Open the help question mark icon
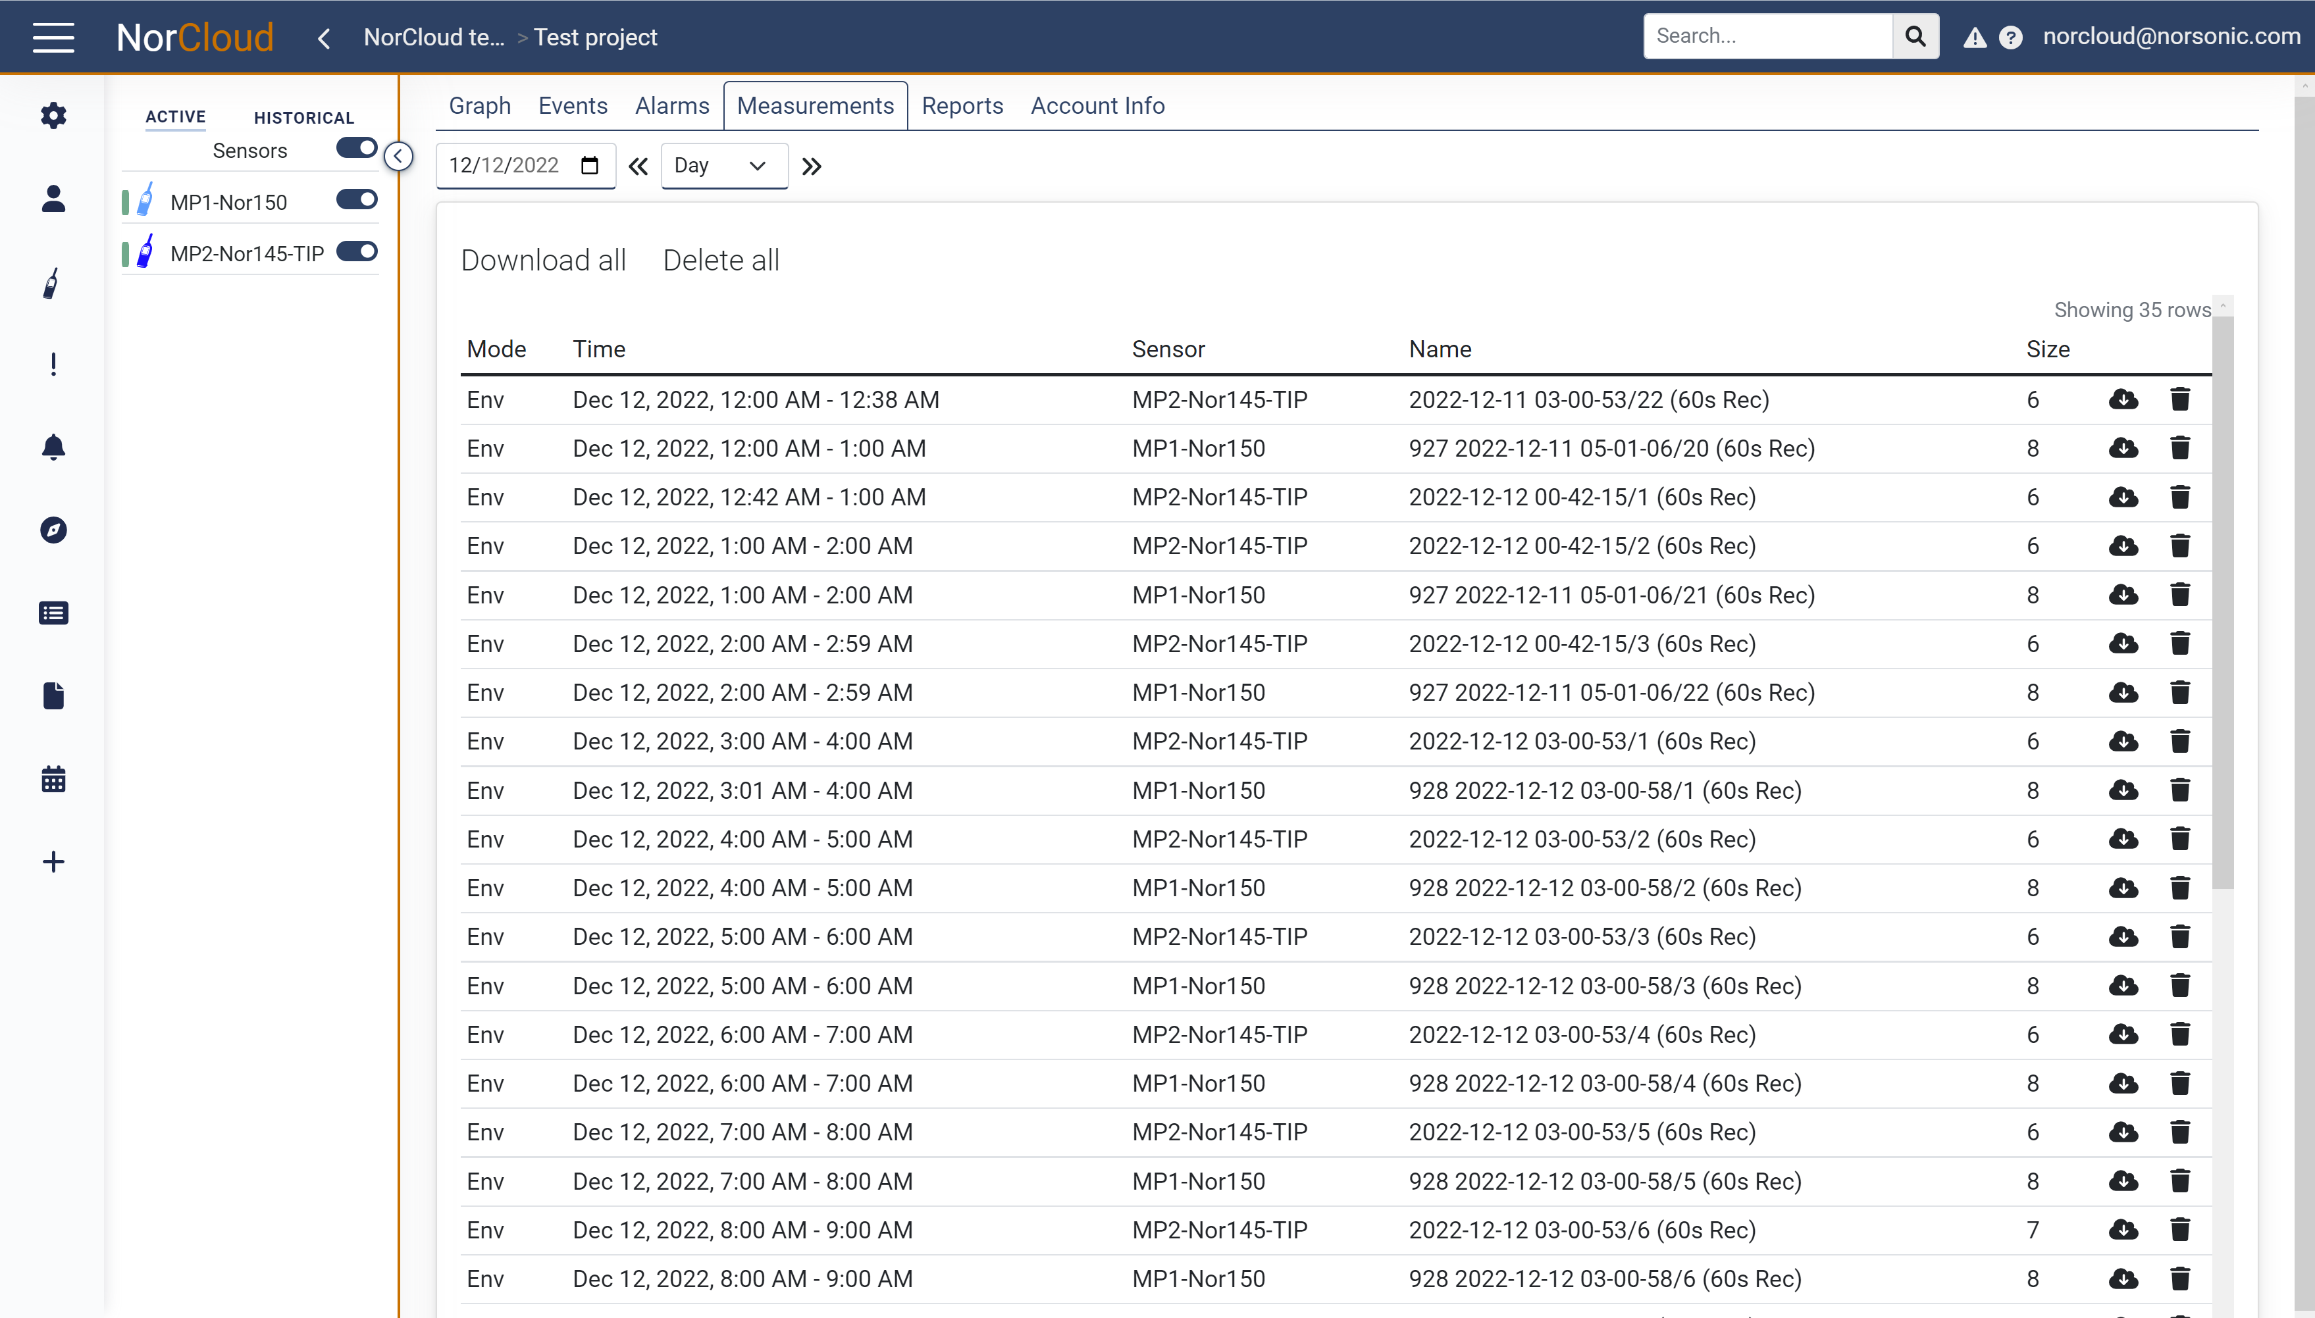The height and width of the screenshot is (1318, 2315). click(2011, 37)
